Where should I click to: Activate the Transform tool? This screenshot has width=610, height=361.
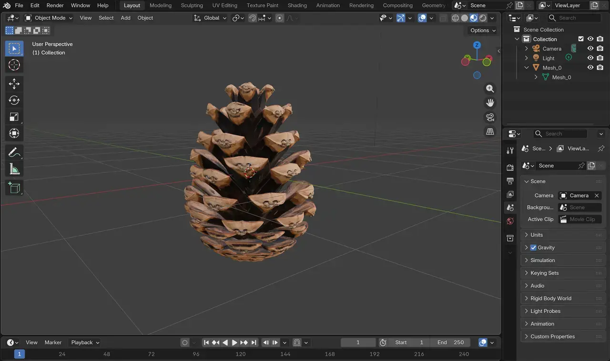[x=14, y=133]
